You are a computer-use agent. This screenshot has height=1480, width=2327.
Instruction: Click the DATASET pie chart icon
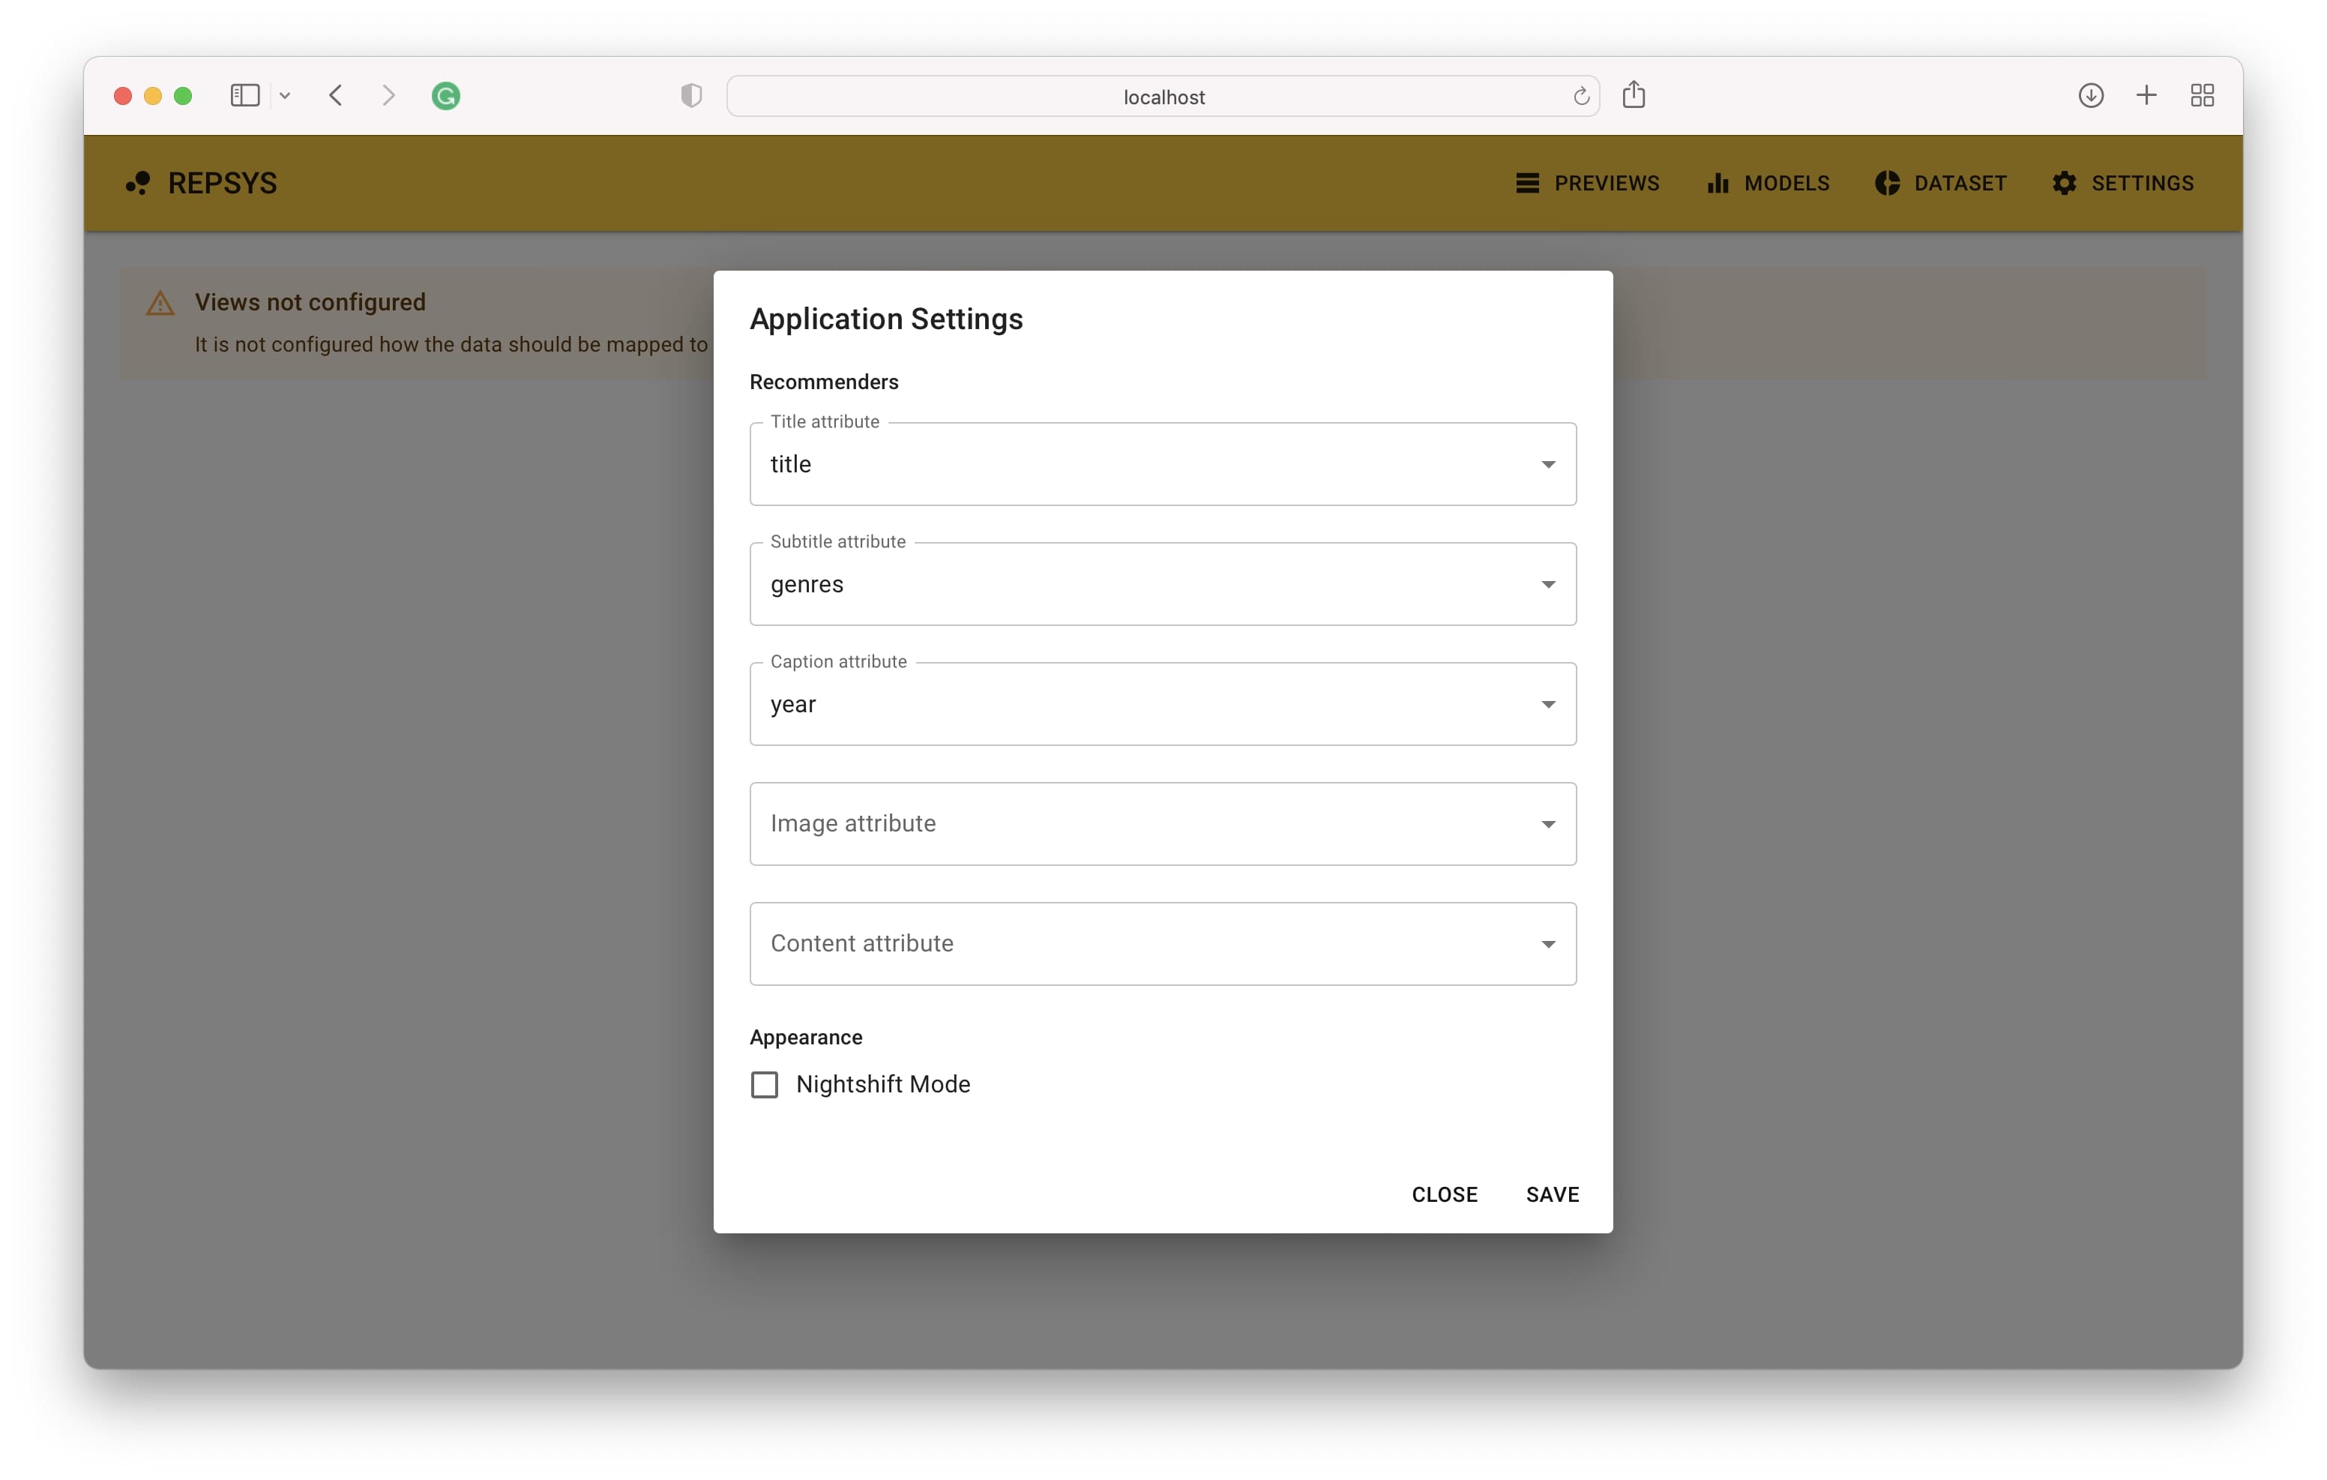tap(1886, 183)
